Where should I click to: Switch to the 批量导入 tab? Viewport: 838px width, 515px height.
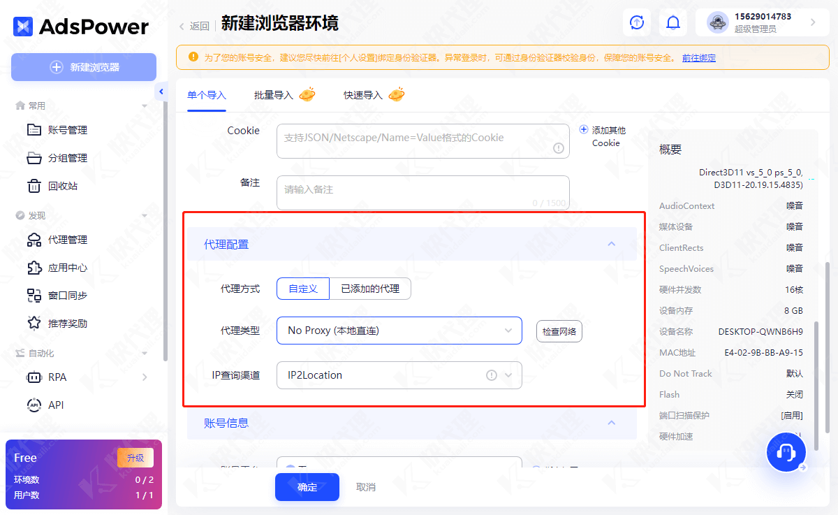(274, 95)
